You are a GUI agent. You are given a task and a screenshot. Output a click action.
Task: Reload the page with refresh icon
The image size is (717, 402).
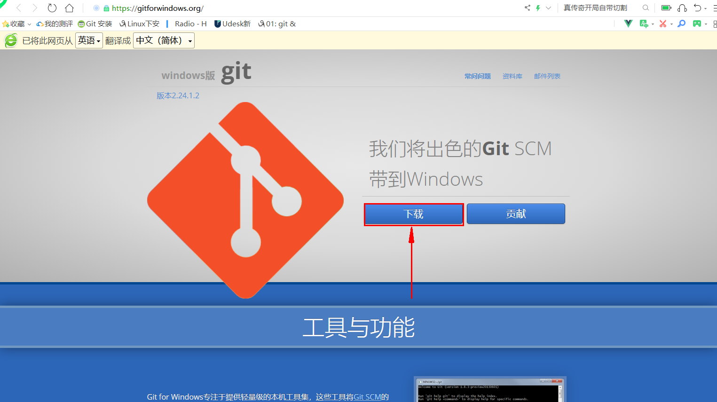click(x=52, y=8)
